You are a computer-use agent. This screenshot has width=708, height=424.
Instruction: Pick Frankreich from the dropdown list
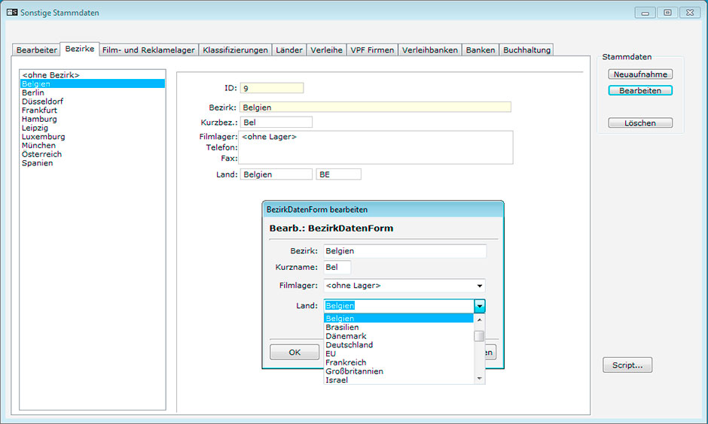(345, 362)
